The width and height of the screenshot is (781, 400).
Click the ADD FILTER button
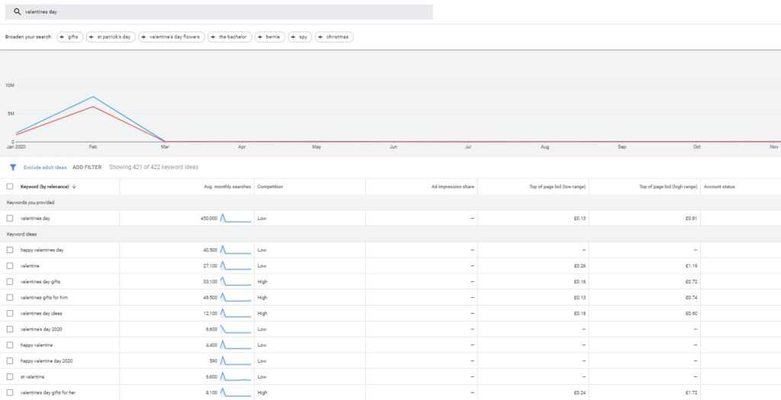[x=87, y=168]
